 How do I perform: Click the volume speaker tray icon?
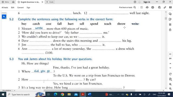pos(122,94)
